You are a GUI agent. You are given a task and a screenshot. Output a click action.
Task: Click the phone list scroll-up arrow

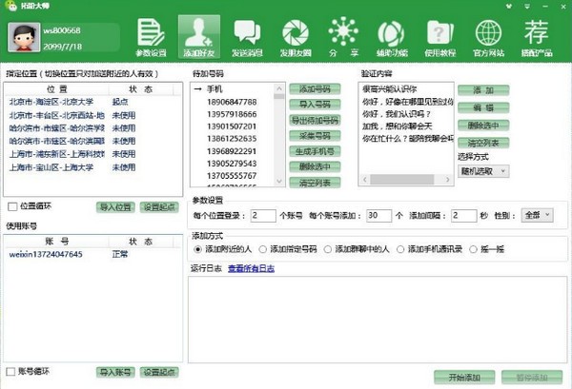point(279,88)
